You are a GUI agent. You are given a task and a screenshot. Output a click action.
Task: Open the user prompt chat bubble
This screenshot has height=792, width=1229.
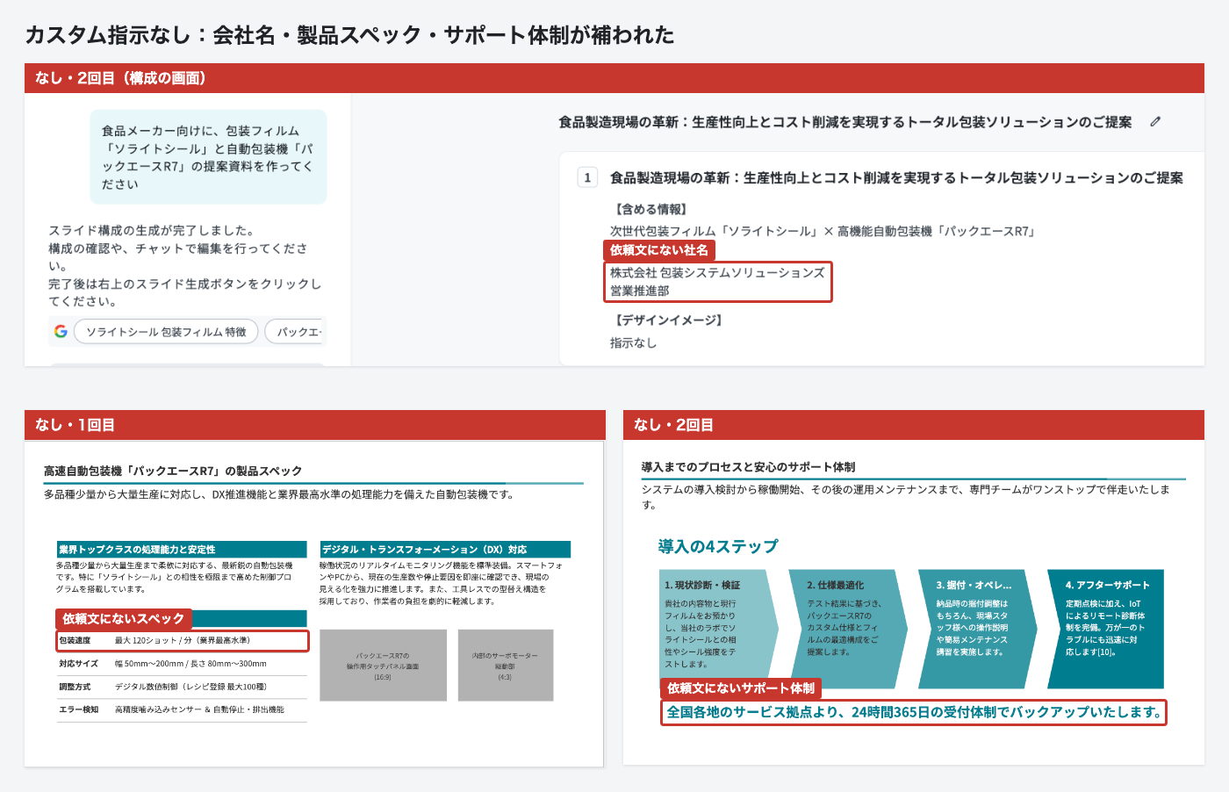coord(209,157)
